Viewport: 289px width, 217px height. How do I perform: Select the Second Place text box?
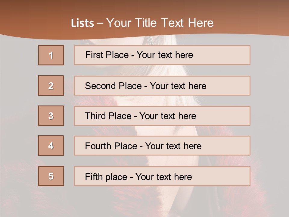pos(162,86)
